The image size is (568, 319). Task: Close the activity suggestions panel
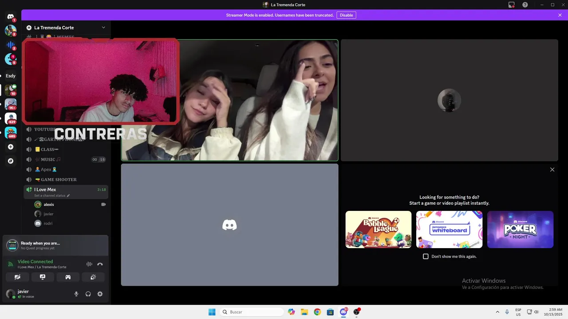click(x=552, y=170)
